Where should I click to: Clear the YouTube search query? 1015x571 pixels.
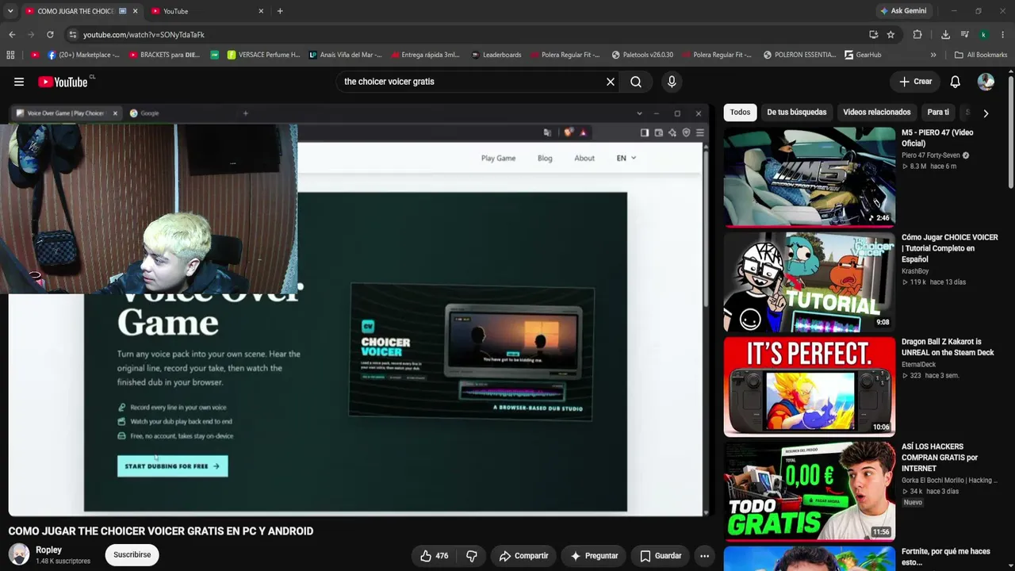pos(611,82)
